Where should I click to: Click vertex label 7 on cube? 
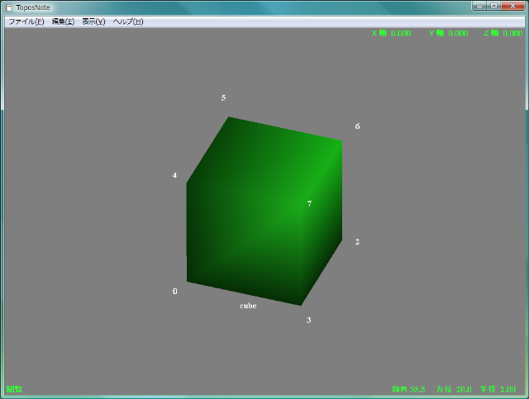pos(309,203)
